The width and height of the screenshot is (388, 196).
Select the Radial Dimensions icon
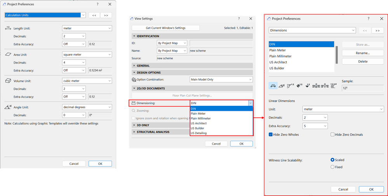290,86
